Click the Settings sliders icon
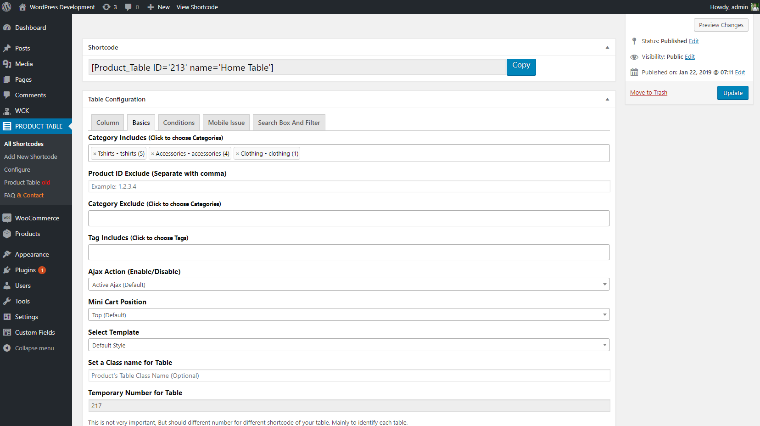This screenshot has height=426, width=760. coord(7,317)
